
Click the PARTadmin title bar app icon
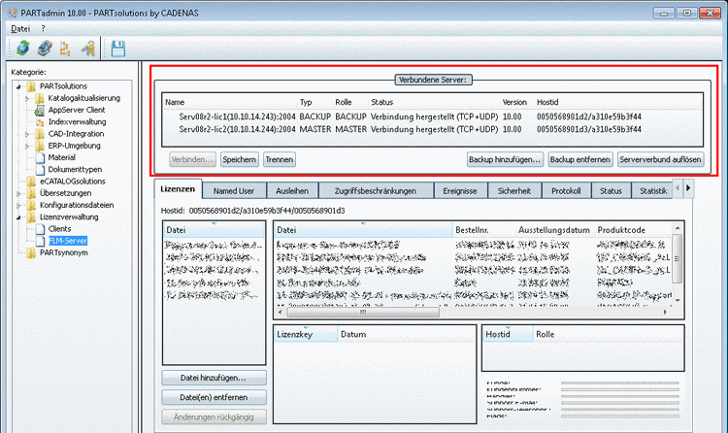(13, 13)
